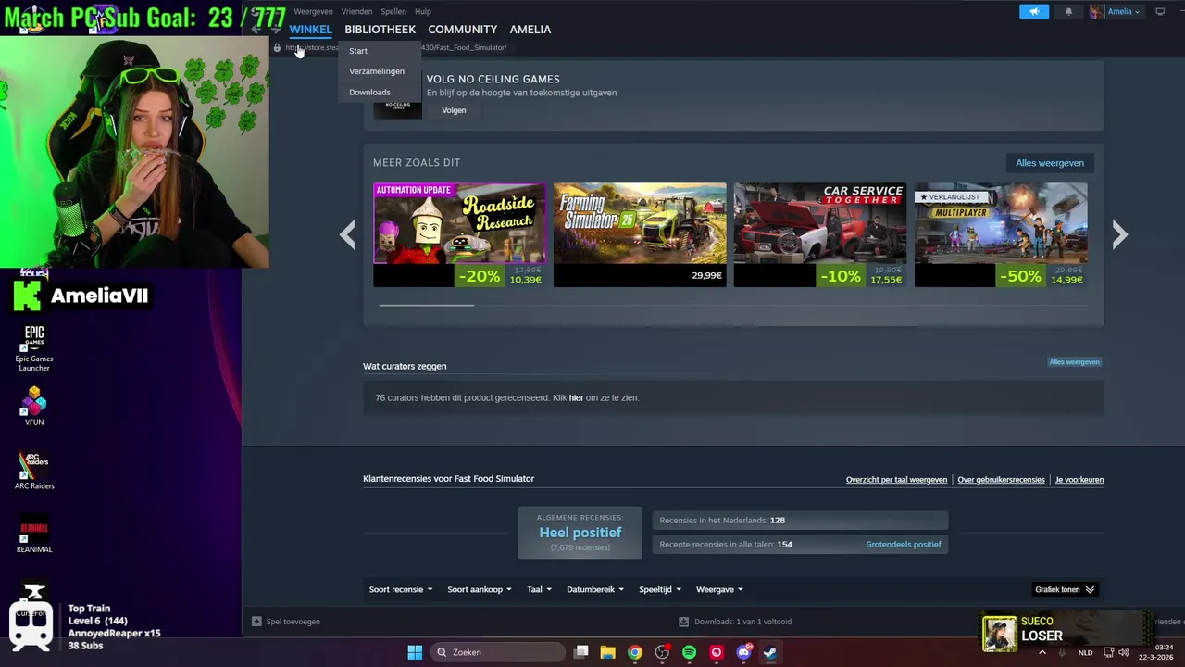The height and width of the screenshot is (667, 1185).
Task: Open Google Chrome from the taskbar
Action: click(x=635, y=652)
